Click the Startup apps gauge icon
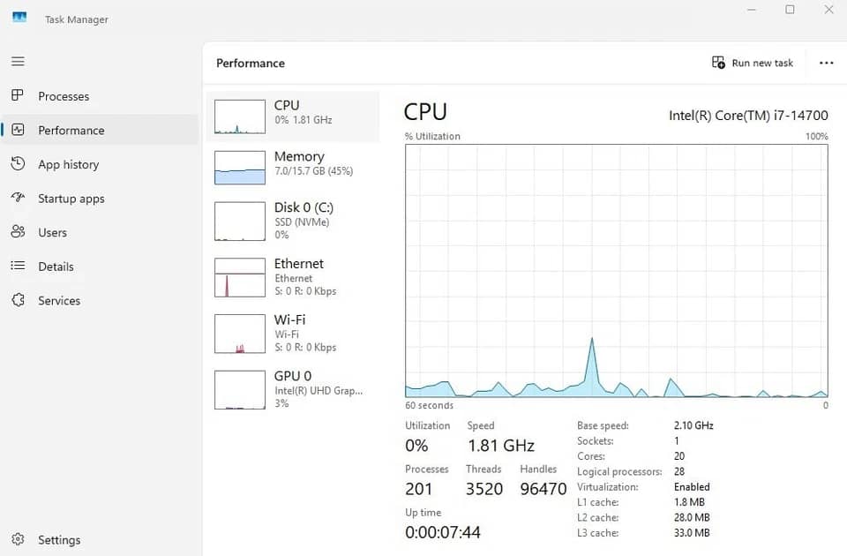Viewport: 847px width, 556px height. coord(18,198)
